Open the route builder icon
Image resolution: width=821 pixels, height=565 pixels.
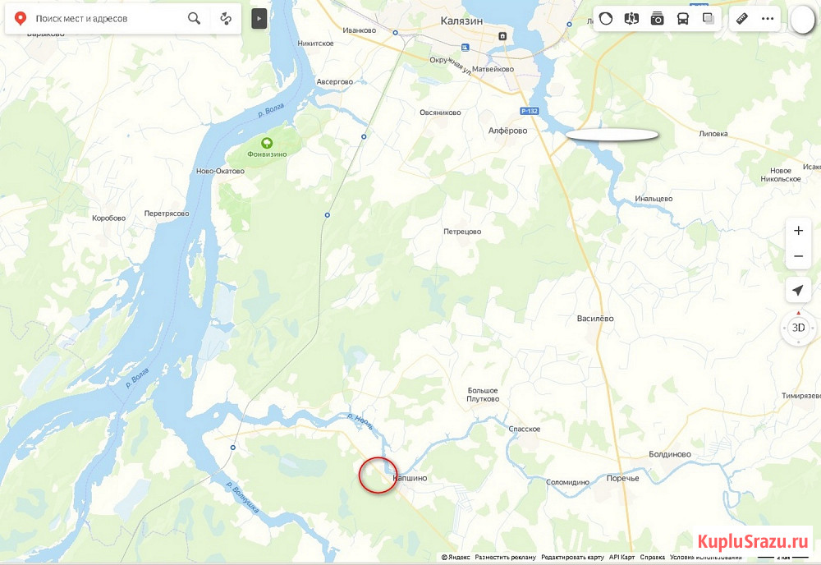[226, 18]
